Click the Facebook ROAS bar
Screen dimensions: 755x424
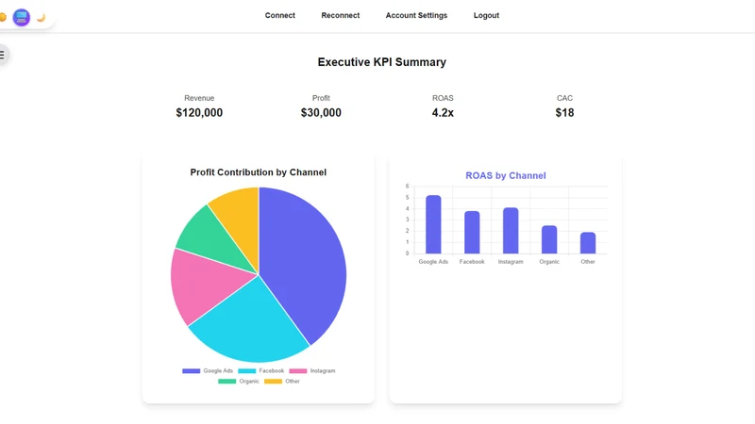click(472, 232)
